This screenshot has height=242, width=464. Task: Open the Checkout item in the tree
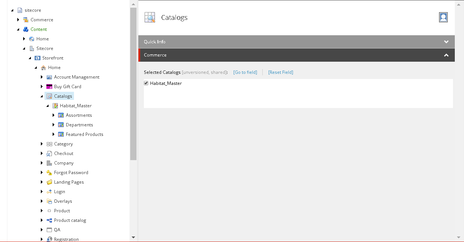click(64, 153)
